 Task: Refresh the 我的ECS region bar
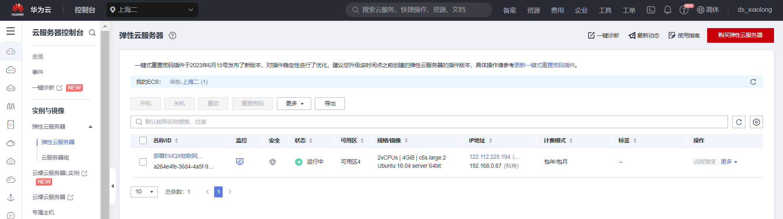(753, 82)
